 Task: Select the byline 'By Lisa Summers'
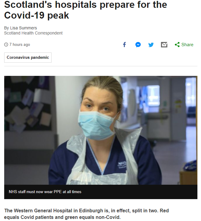click(21, 28)
